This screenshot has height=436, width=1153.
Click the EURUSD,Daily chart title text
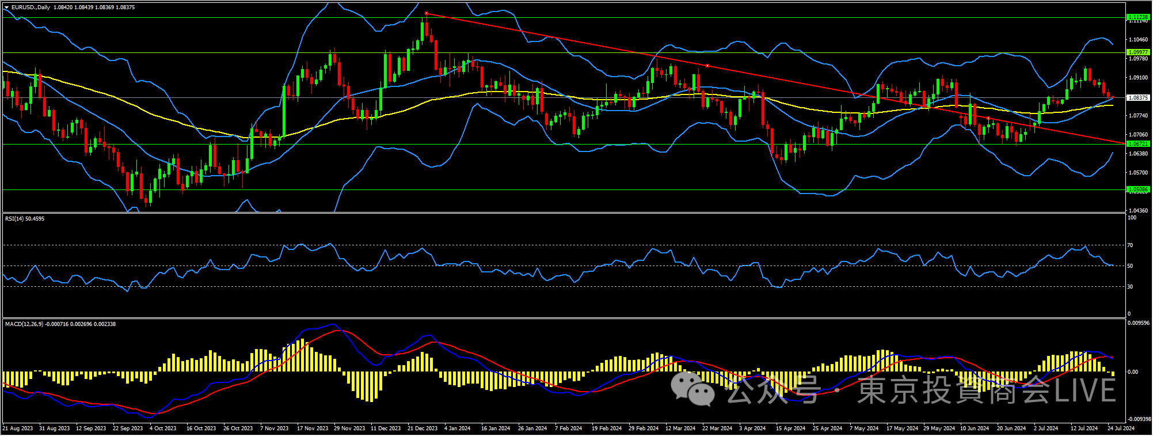pyautogui.click(x=31, y=7)
